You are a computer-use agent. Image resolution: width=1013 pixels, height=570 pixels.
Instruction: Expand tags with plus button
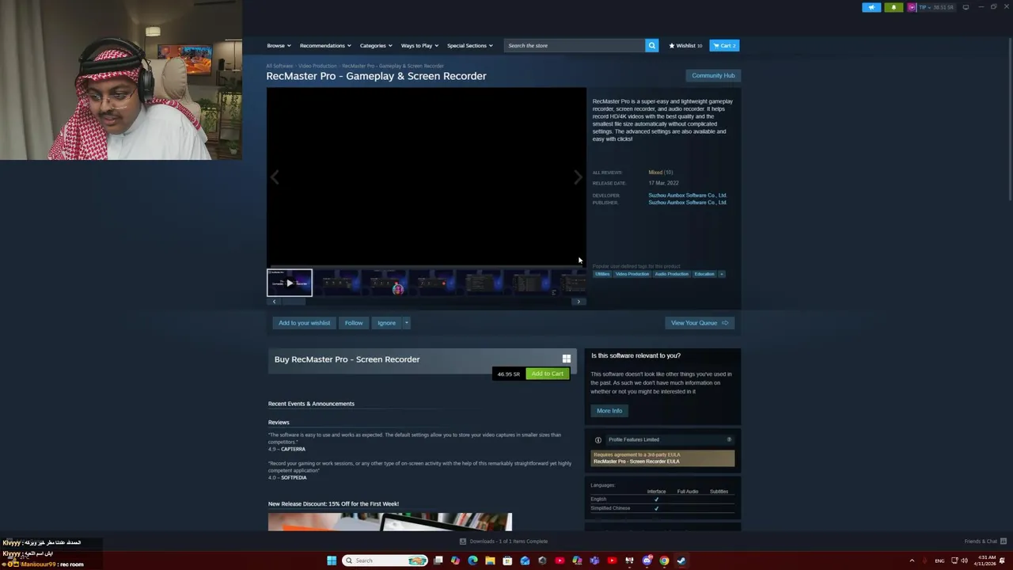point(721,274)
